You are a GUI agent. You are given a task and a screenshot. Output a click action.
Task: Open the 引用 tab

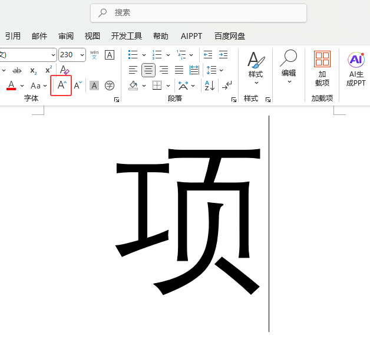coord(13,36)
